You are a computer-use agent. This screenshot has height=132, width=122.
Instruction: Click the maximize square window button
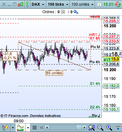click(14, 4)
